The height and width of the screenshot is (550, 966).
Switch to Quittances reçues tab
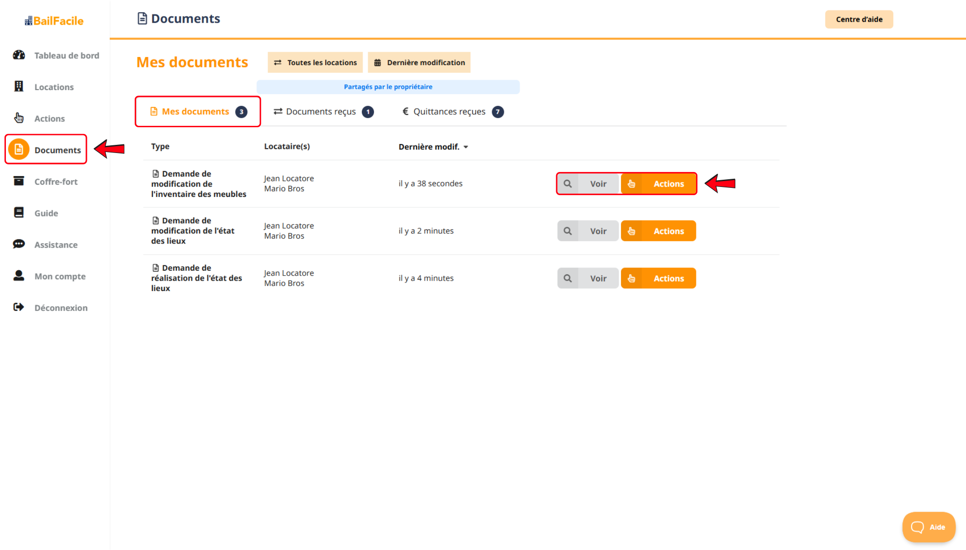[x=452, y=112]
